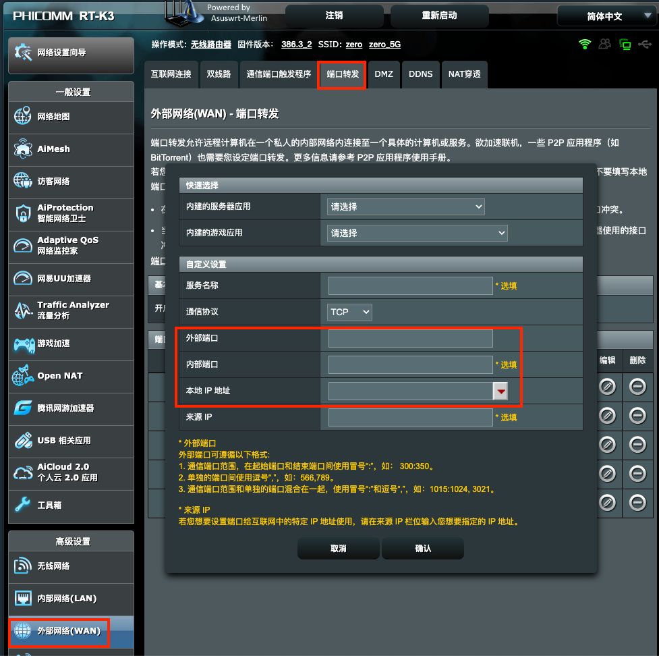Image resolution: width=659 pixels, height=656 pixels.
Task: Open USB 相关应用
Action: 71,441
